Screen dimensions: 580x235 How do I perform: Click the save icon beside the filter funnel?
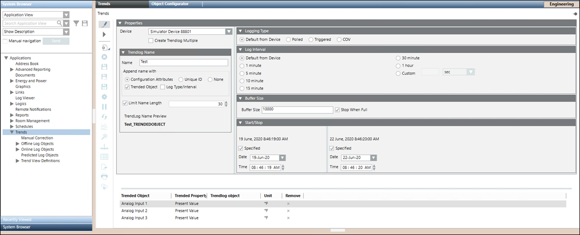(85, 23)
